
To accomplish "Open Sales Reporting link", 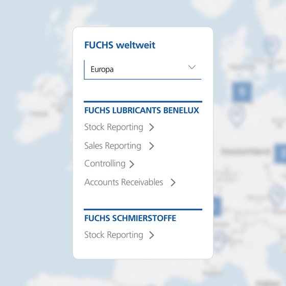I will tap(113, 146).
